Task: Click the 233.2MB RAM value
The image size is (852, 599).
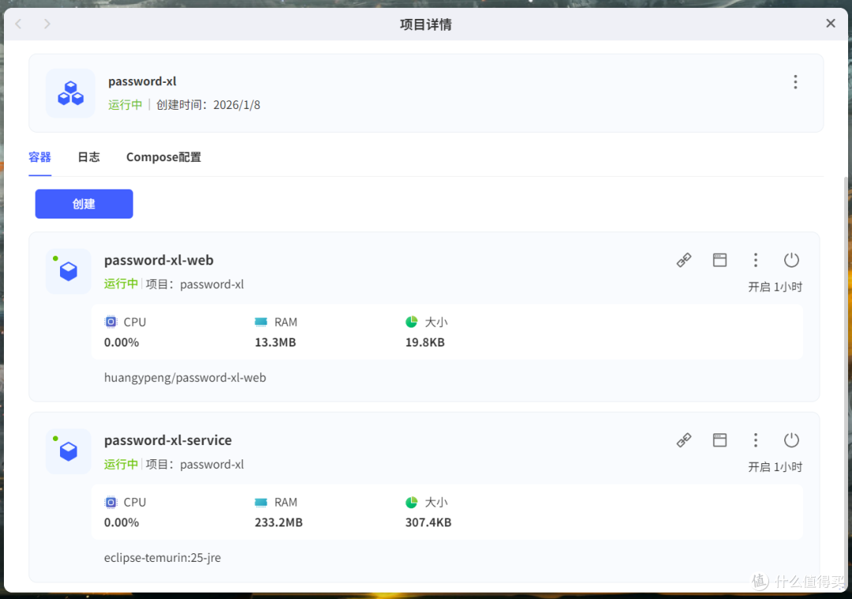Action: [x=278, y=522]
